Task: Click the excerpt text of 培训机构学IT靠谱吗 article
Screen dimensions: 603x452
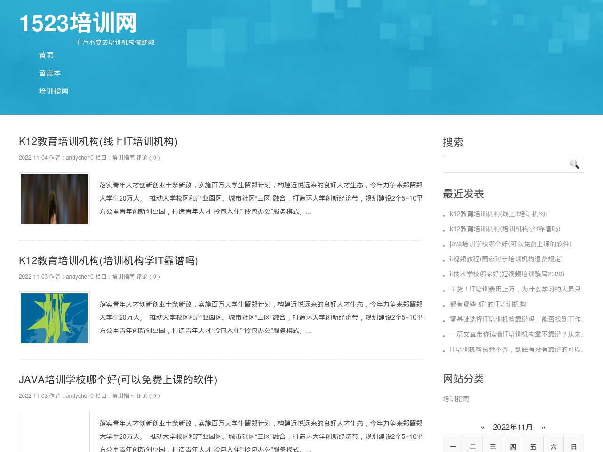Action: point(261,317)
